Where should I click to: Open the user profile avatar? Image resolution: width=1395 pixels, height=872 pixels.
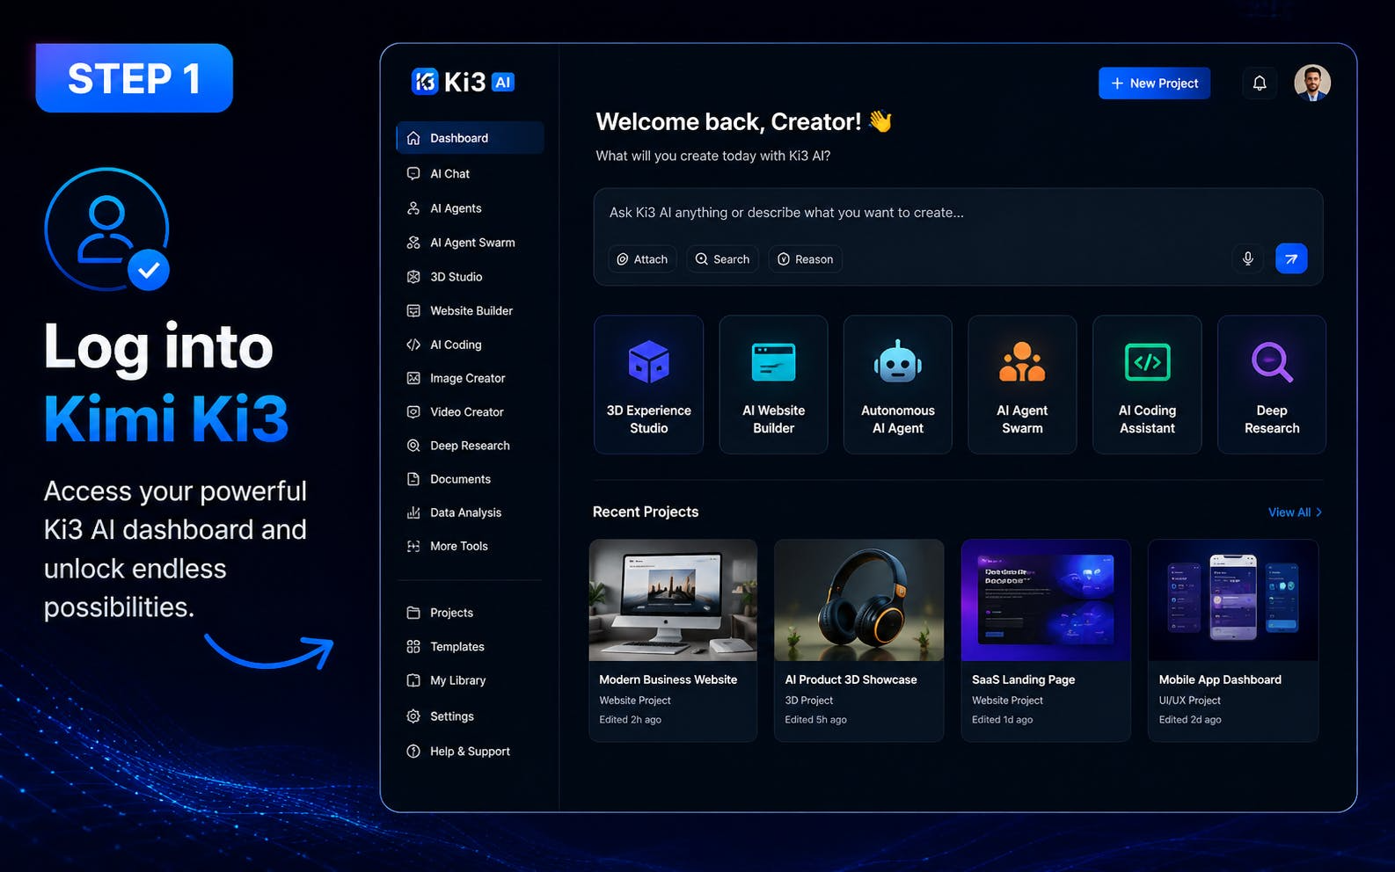pyautogui.click(x=1311, y=83)
